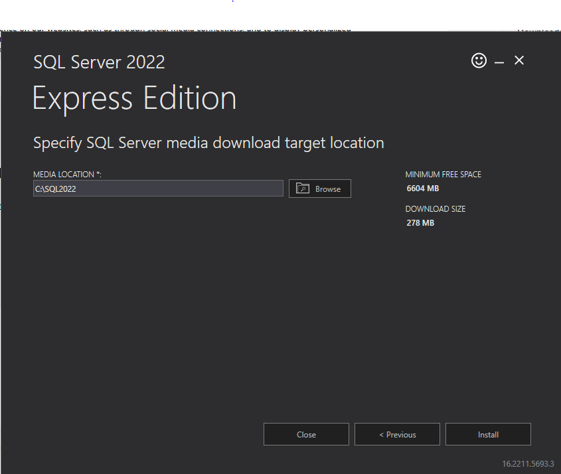
Task: Click the SQL Server 2022 title
Action: click(x=99, y=62)
